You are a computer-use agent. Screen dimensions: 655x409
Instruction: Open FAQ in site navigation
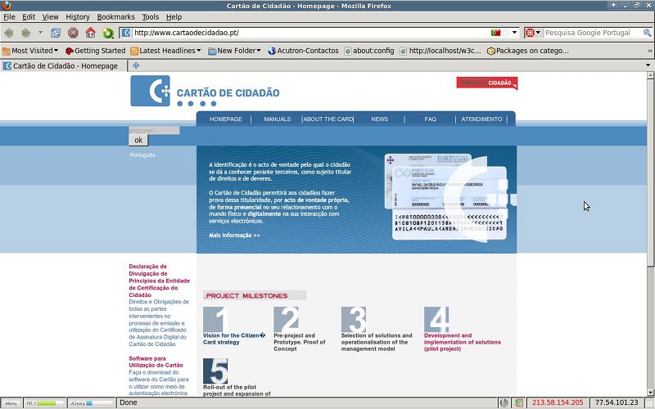pos(431,119)
